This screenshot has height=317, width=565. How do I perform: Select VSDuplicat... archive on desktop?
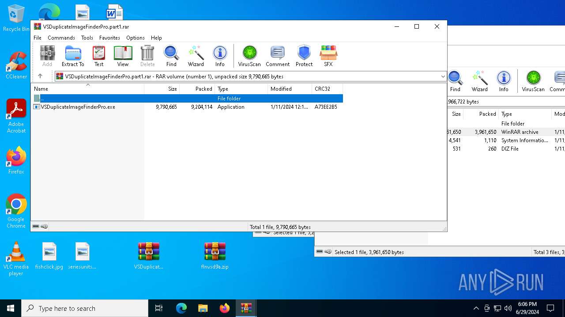(149, 256)
